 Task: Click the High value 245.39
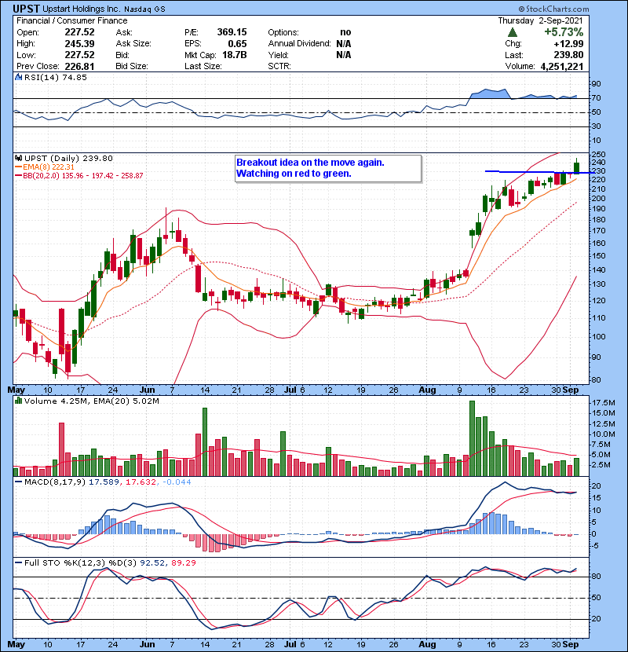point(79,44)
